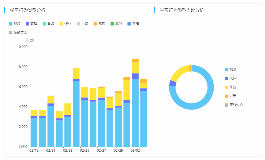Image resolution: width=265 pixels, height=160 pixels.
Task: Click the 视频 legend color marker in bar chart
Action: pos(10,24)
